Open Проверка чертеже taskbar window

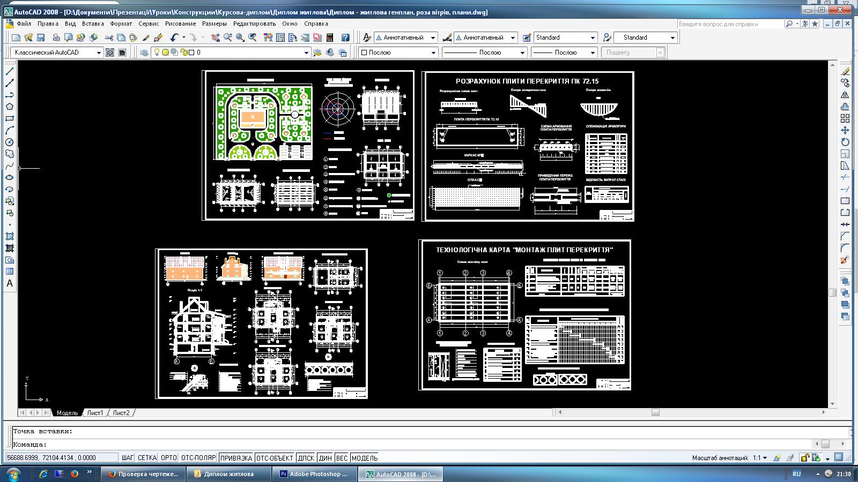pyautogui.click(x=144, y=474)
